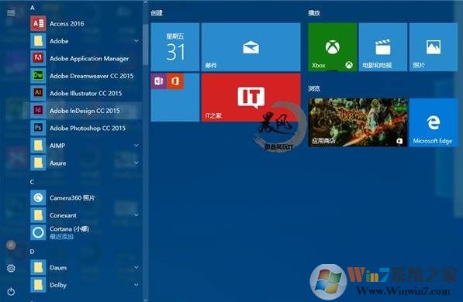Launch Adobe Application Manager icon
The width and height of the screenshot is (463, 302).
(x=38, y=58)
